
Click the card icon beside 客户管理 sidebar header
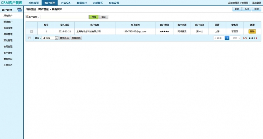(19, 10)
